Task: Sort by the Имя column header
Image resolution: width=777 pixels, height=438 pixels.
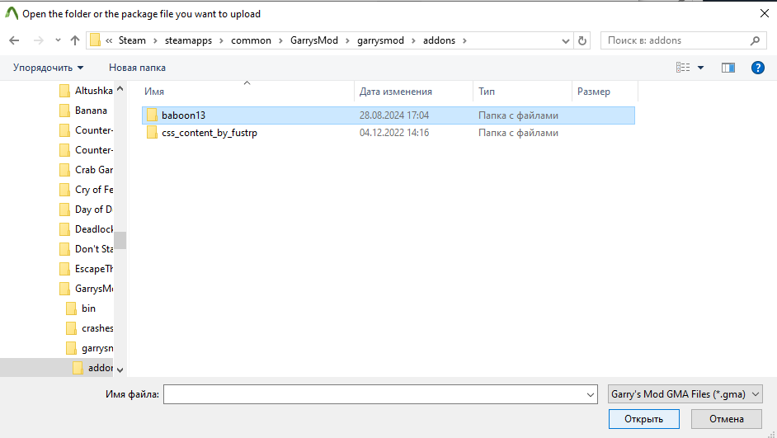Action: [x=247, y=92]
